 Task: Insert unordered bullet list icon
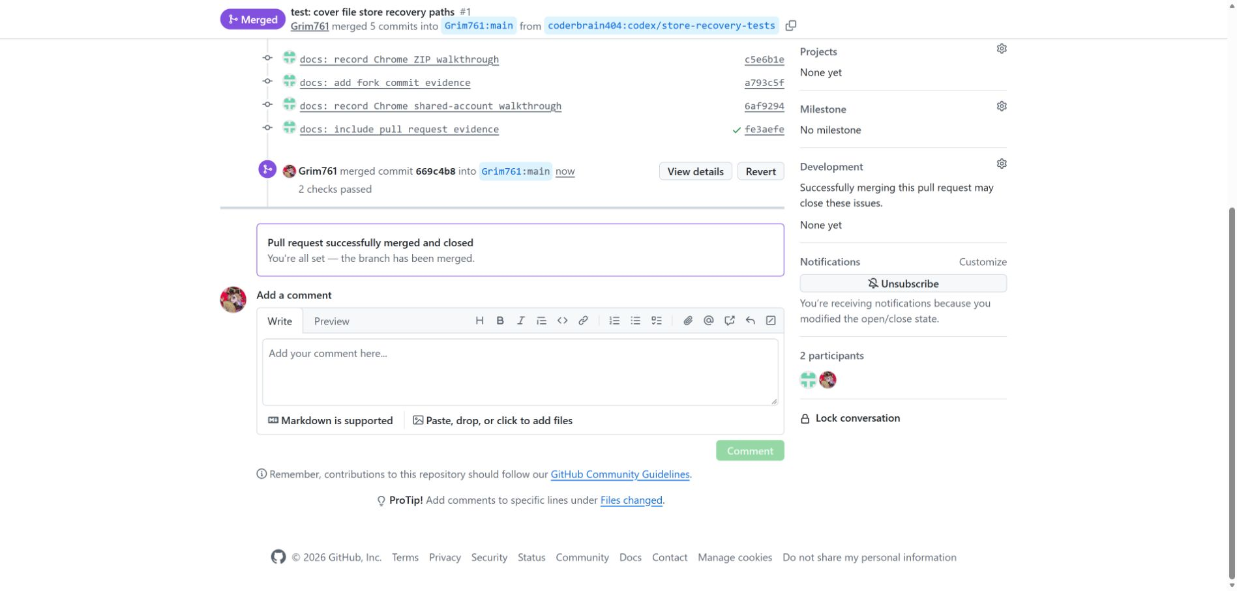tap(635, 321)
